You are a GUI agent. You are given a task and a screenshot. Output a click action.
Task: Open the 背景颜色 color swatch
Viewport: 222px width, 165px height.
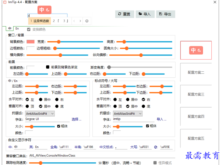coord(30,42)
